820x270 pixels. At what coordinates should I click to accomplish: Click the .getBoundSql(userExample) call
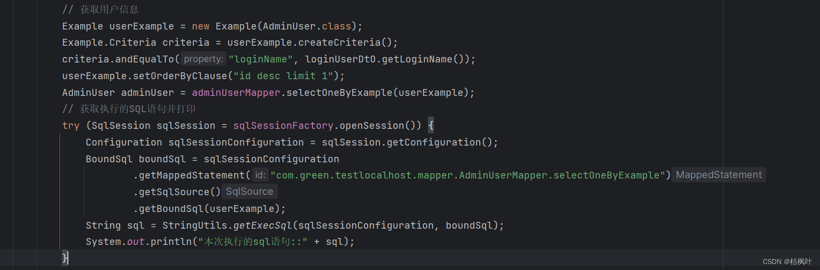click(207, 209)
